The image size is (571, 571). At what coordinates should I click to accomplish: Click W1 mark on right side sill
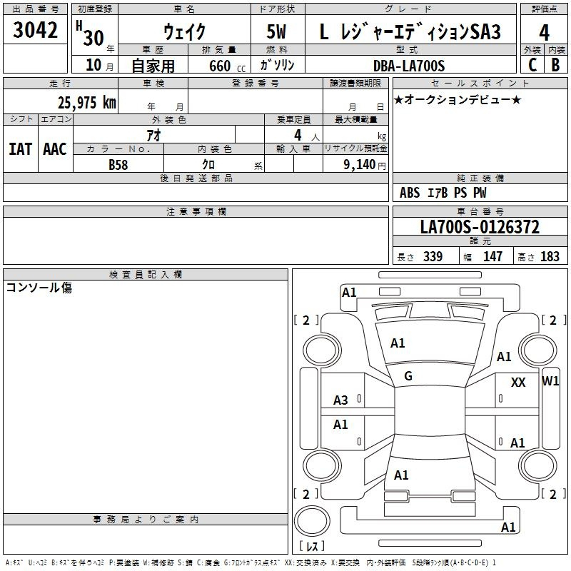coord(550,381)
